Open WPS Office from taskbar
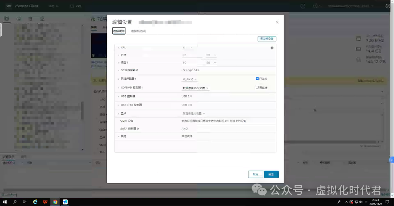 pos(45,202)
